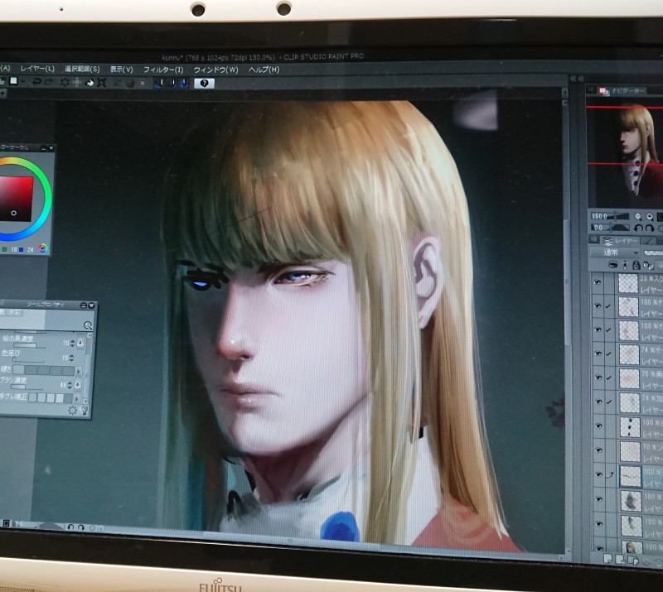Open the ウィンドウ(W) menu
This screenshot has height=592, width=663.
[x=215, y=70]
